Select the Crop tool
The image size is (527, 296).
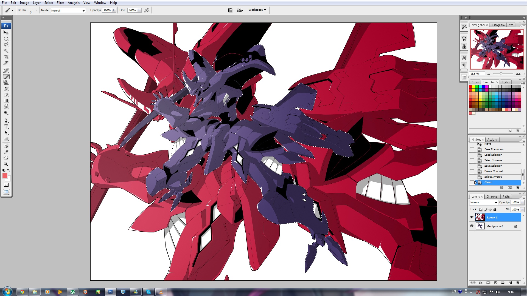pyautogui.click(x=6, y=57)
